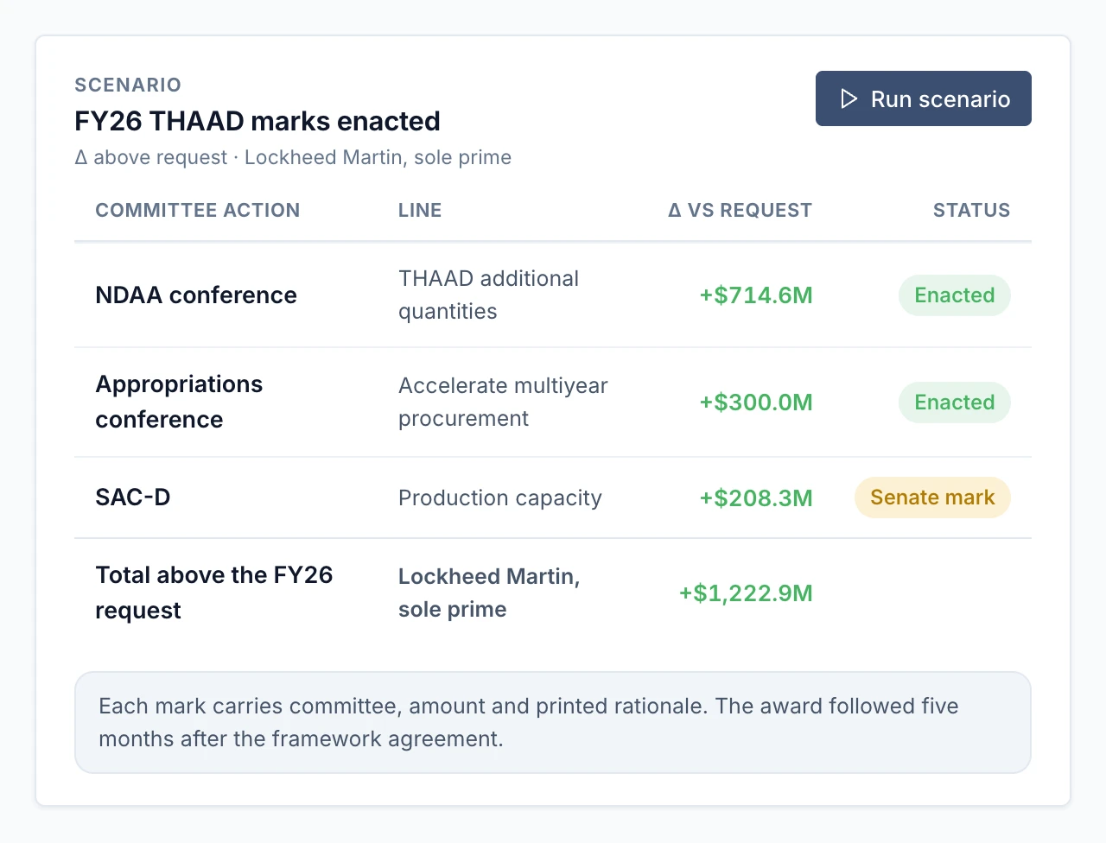Click the +$1,222.9M total amount
The width and height of the screenshot is (1106, 843).
746,593
